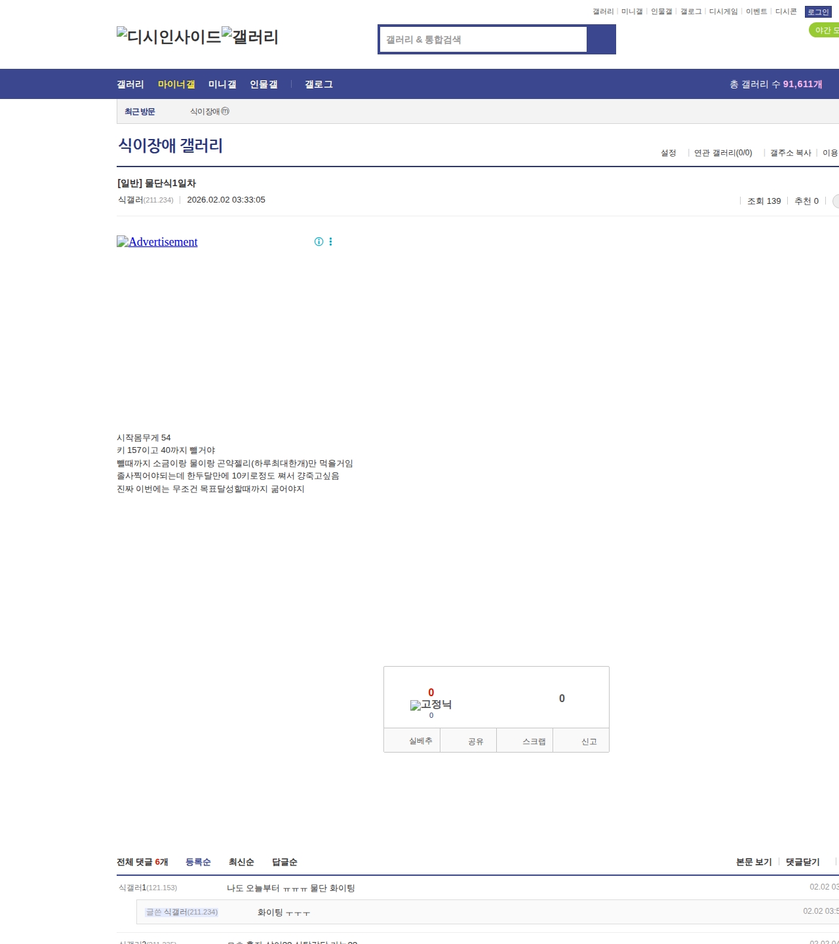
Task: Expand 연관 갤러리(0/0) list
Action: (x=722, y=153)
